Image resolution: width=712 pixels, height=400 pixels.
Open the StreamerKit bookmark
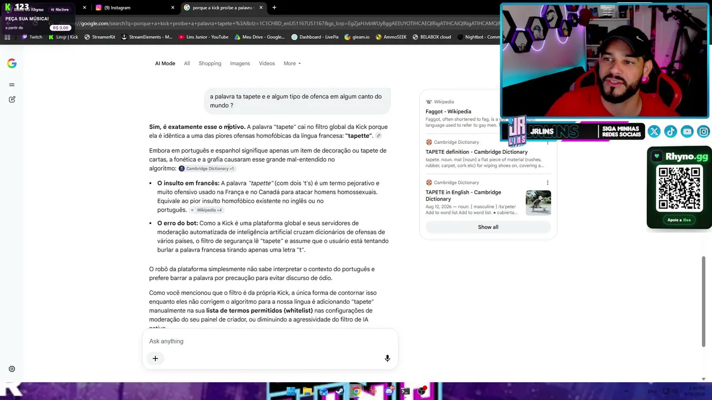tap(100, 37)
